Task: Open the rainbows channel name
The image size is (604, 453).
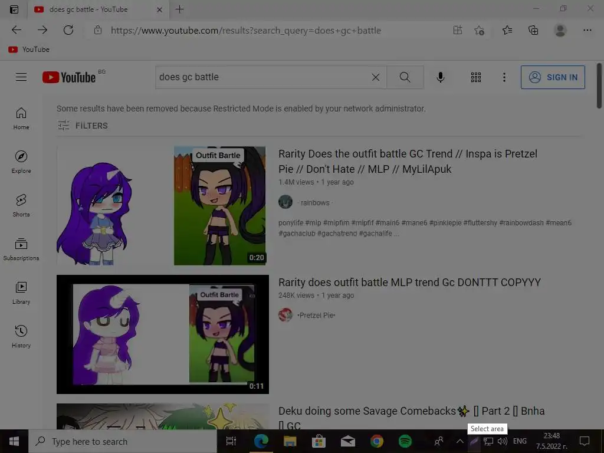Action: [x=315, y=203]
